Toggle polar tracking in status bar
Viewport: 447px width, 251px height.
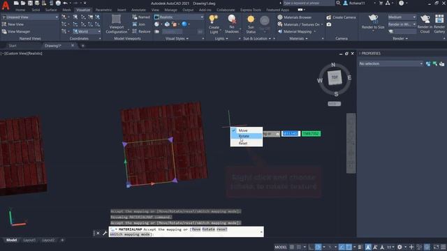[x=318, y=247]
